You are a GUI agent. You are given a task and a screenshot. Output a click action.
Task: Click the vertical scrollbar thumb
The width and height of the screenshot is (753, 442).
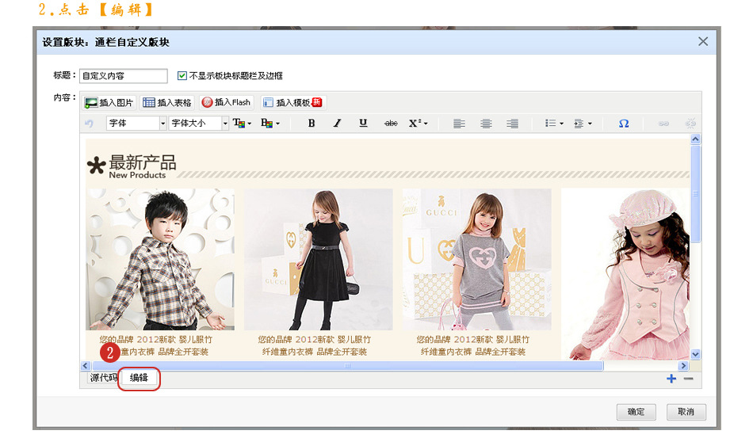coord(695,194)
